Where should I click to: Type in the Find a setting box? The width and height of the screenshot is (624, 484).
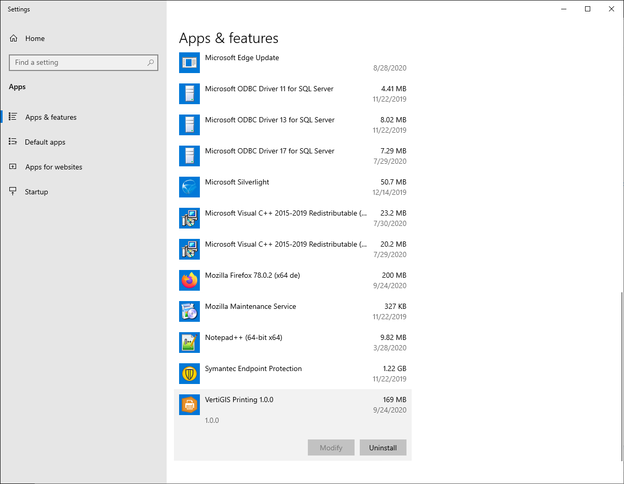(78, 63)
